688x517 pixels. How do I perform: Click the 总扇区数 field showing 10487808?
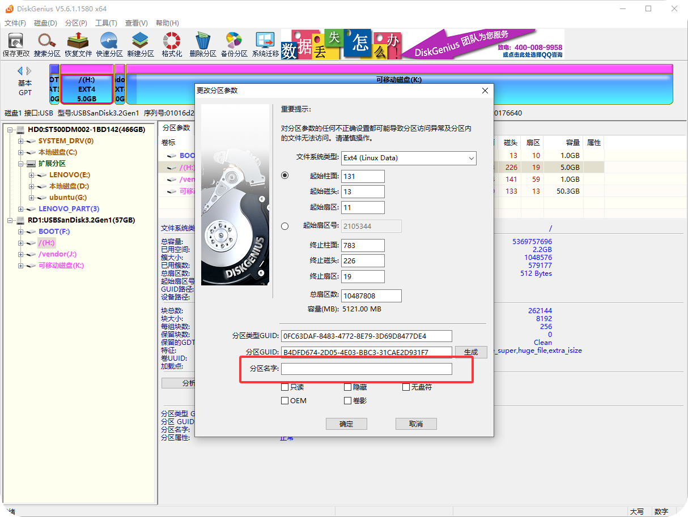click(x=371, y=296)
